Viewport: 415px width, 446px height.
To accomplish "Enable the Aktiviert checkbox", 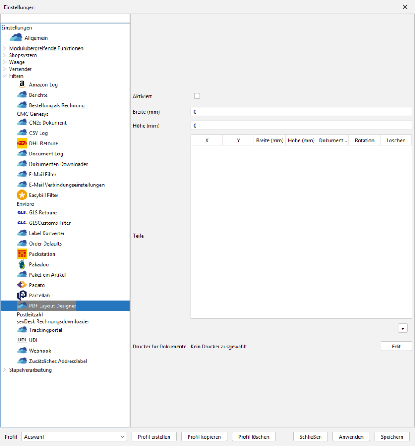I will coord(197,96).
